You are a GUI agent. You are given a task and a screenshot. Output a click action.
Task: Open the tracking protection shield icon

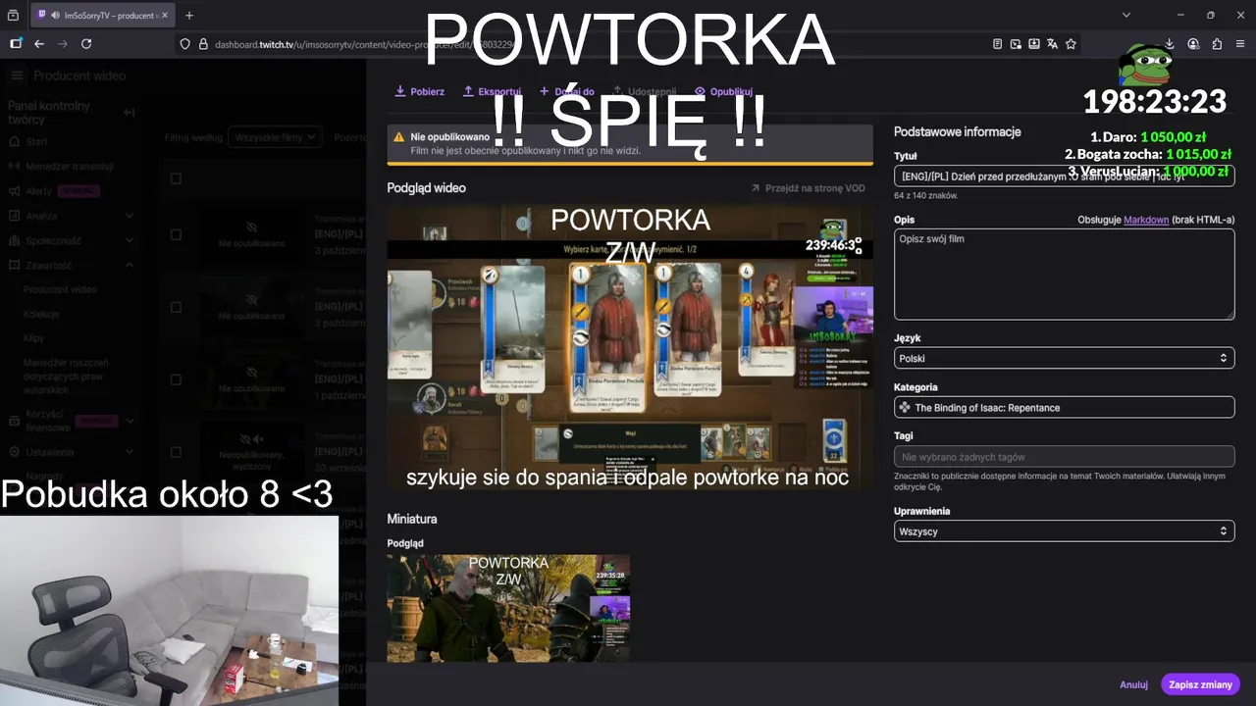coord(185,44)
